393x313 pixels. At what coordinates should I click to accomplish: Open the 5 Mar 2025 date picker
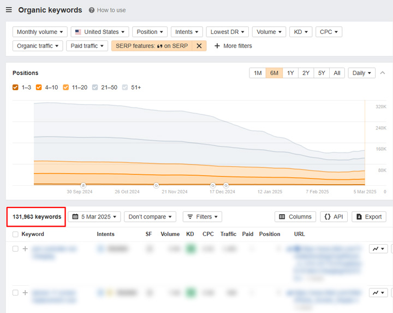point(94,217)
